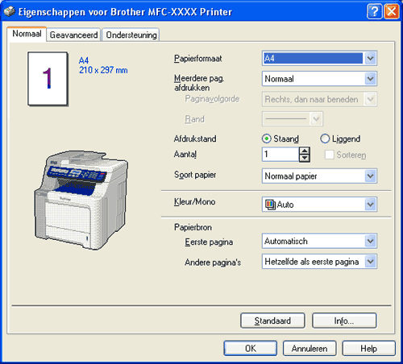Click the A4 selected paper size field
403x364 pixels.
click(x=313, y=58)
